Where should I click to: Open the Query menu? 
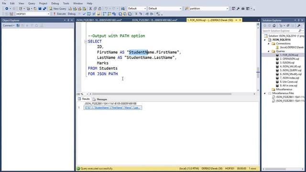click(32, 3)
